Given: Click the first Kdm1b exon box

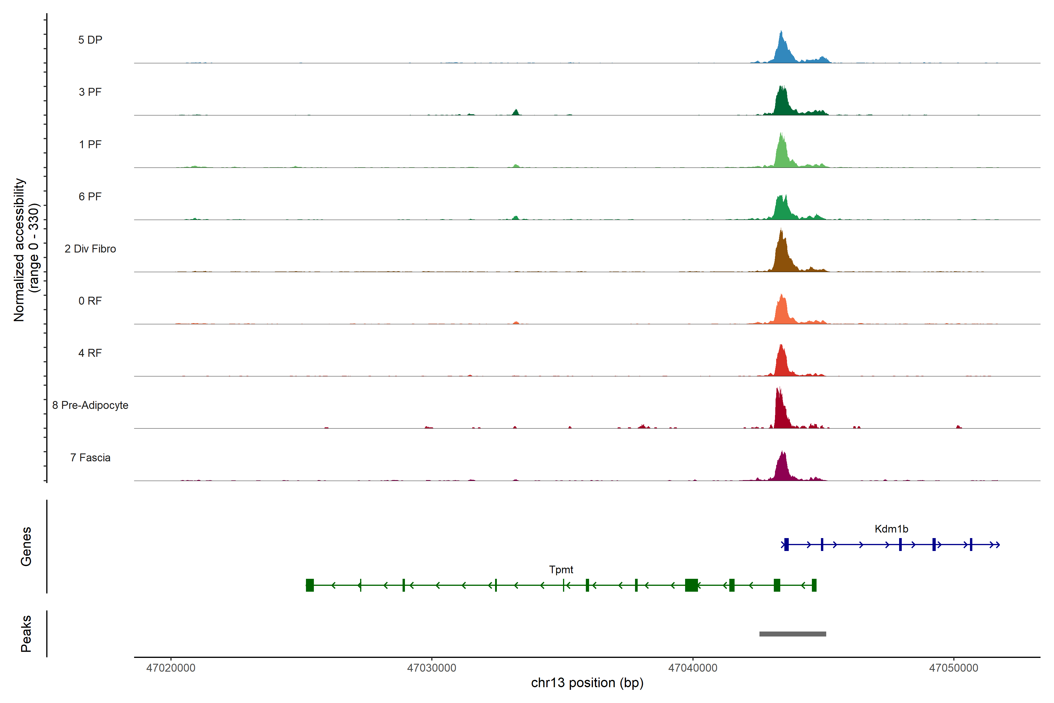Looking at the screenshot, I should [x=786, y=544].
